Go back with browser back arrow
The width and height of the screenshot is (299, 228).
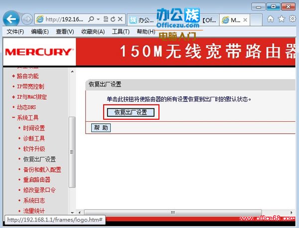point(11,19)
